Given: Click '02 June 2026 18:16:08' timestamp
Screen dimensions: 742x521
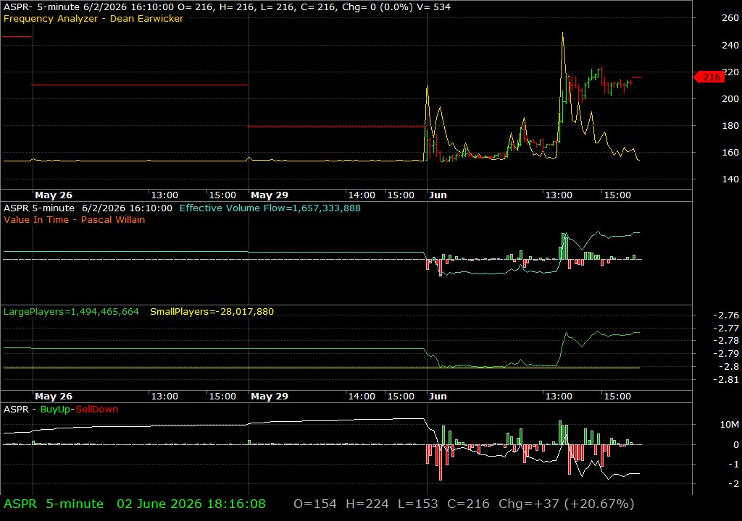Looking at the screenshot, I should tap(191, 504).
